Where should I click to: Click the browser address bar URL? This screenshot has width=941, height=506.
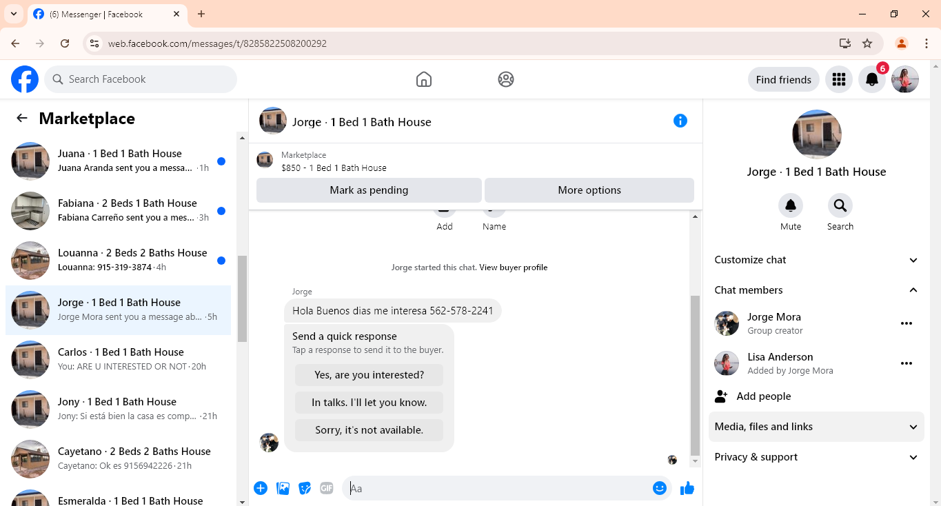tap(217, 43)
